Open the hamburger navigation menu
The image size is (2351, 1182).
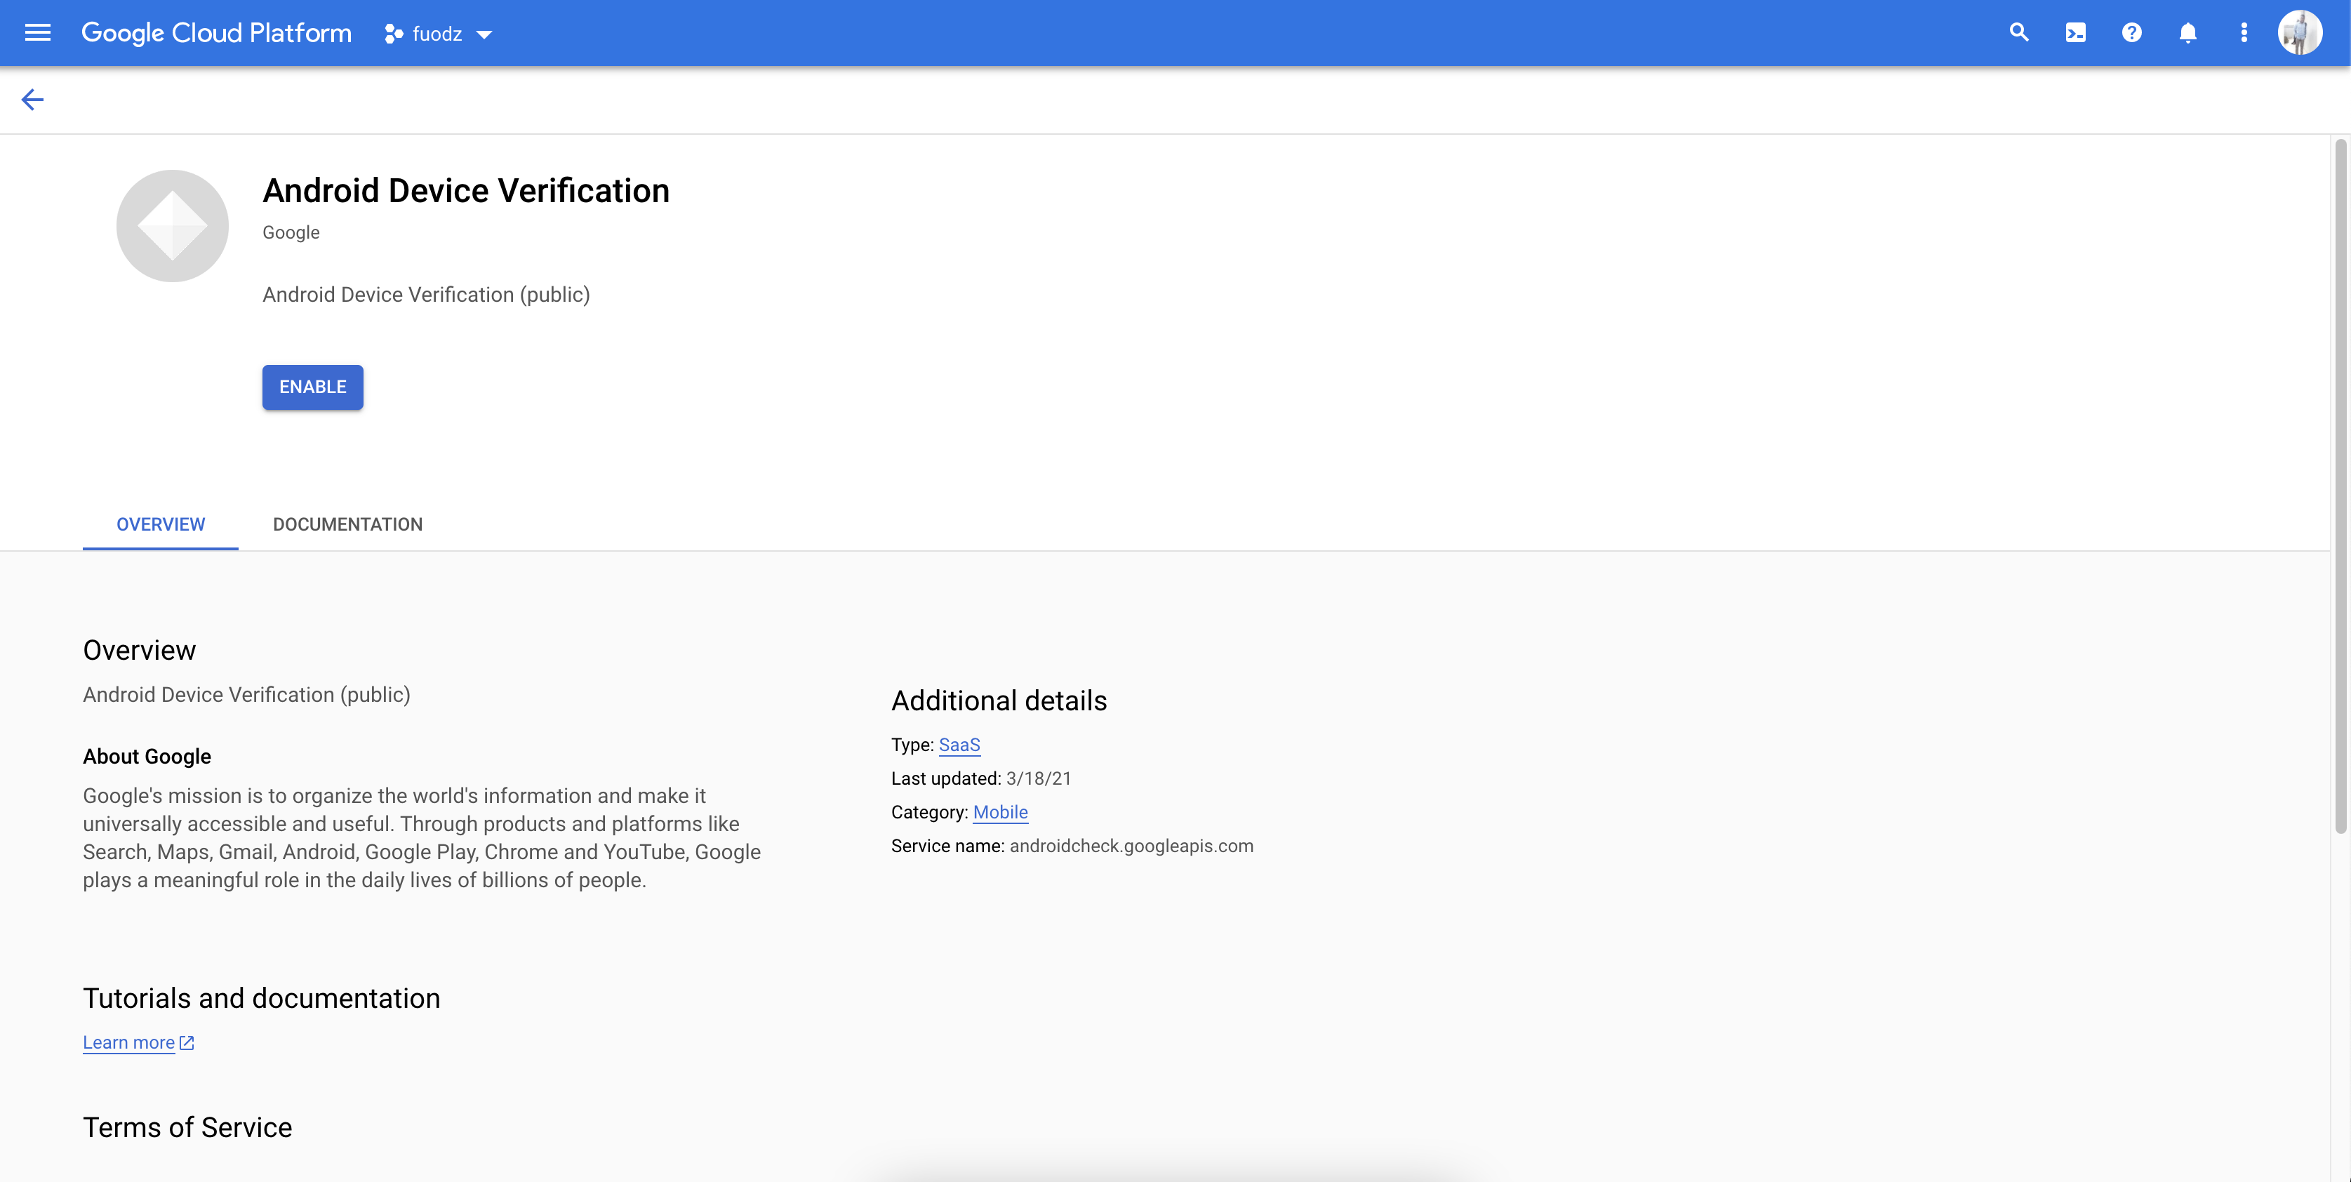point(37,33)
